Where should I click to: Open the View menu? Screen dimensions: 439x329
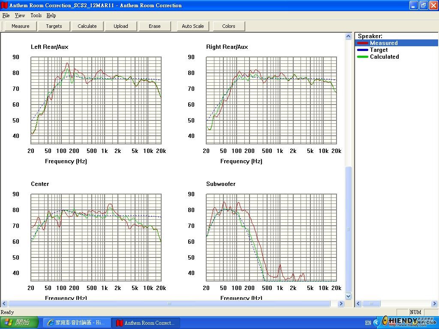(x=20, y=15)
